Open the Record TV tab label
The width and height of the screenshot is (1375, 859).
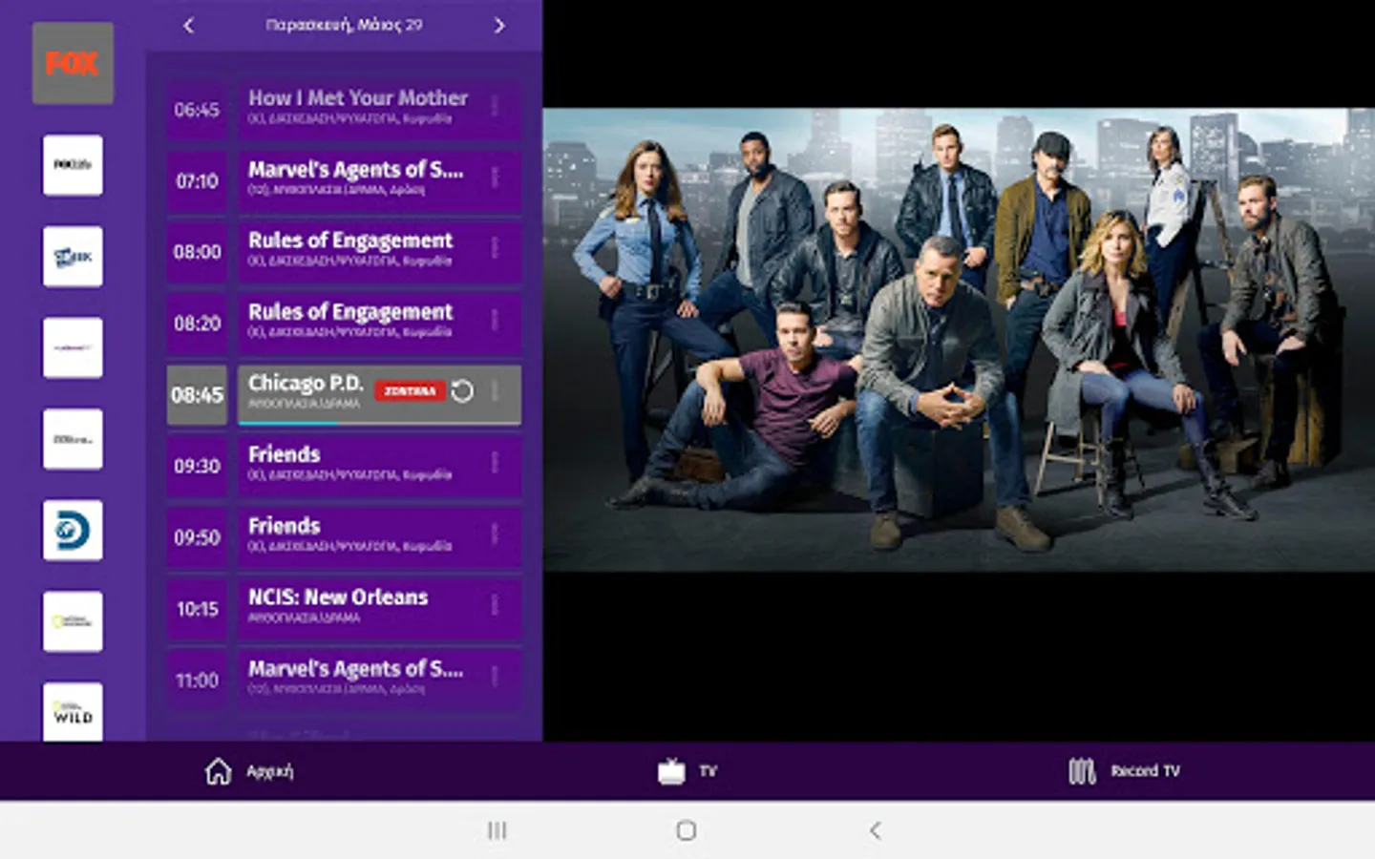[1146, 771]
